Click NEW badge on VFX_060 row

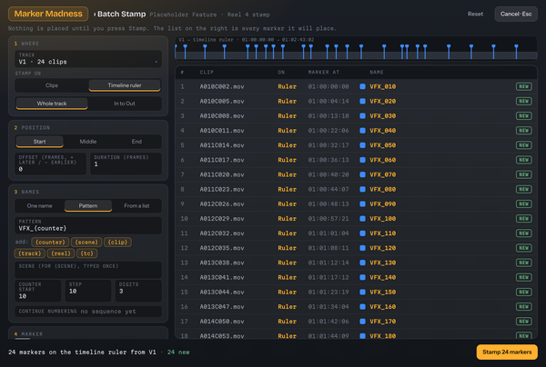[x=524, y=160]
